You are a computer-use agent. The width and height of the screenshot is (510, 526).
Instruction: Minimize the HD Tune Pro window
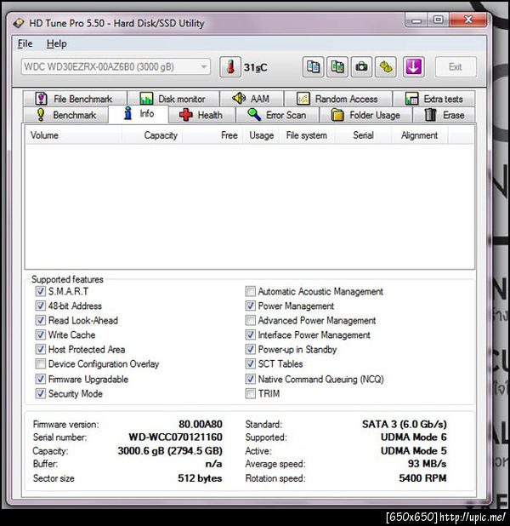tap(416, 20)
